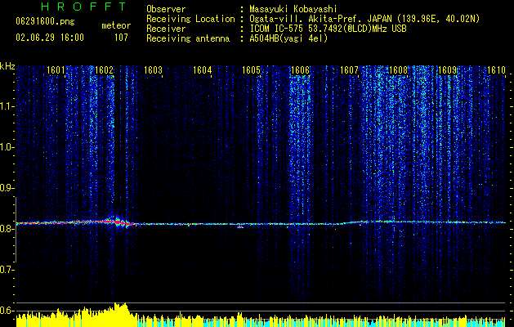
Task: Click the date stamp 02.06.29 16:00
Action: coord(50,38)
